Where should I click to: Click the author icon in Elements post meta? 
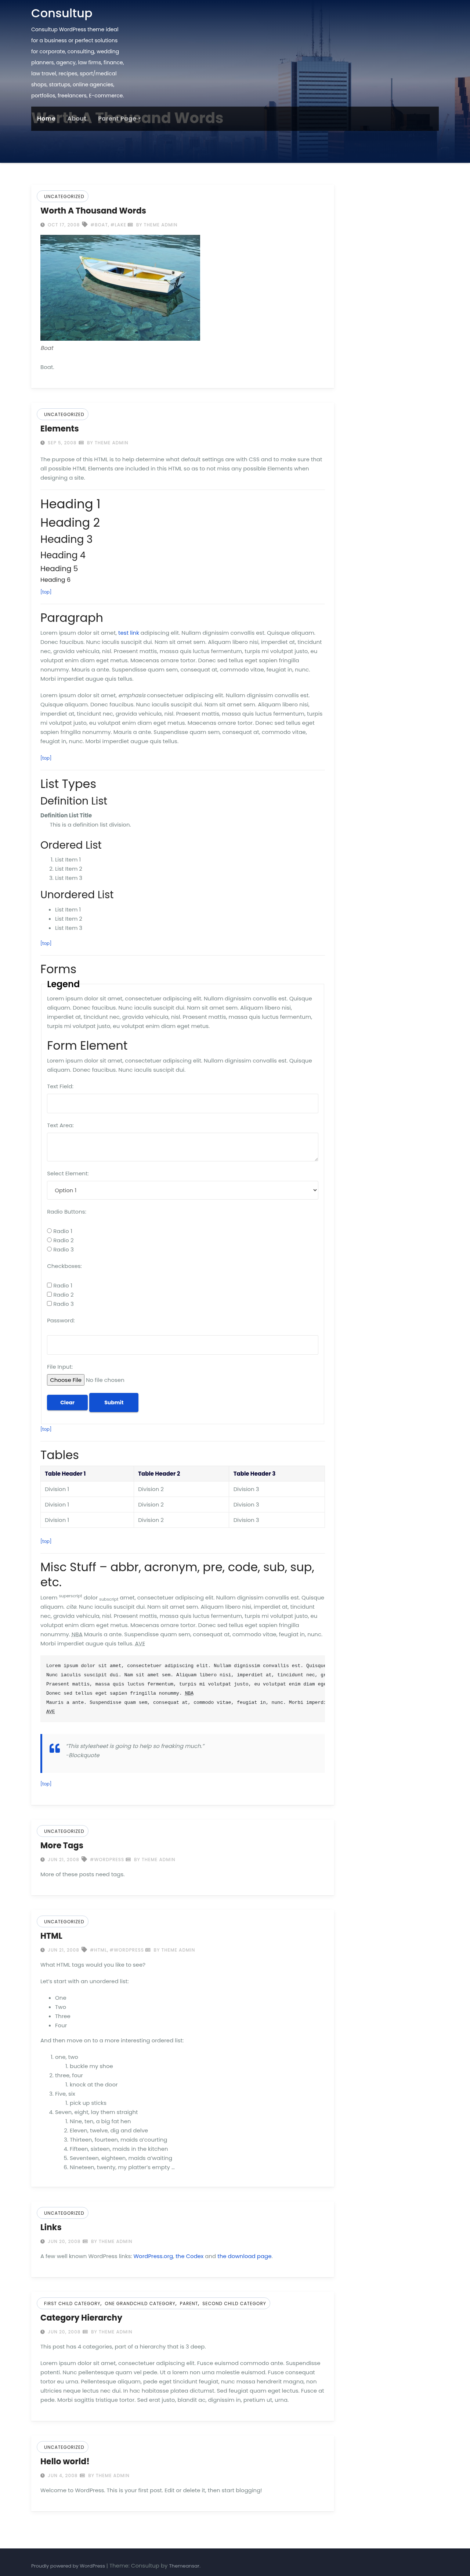(x=81, y=443)
